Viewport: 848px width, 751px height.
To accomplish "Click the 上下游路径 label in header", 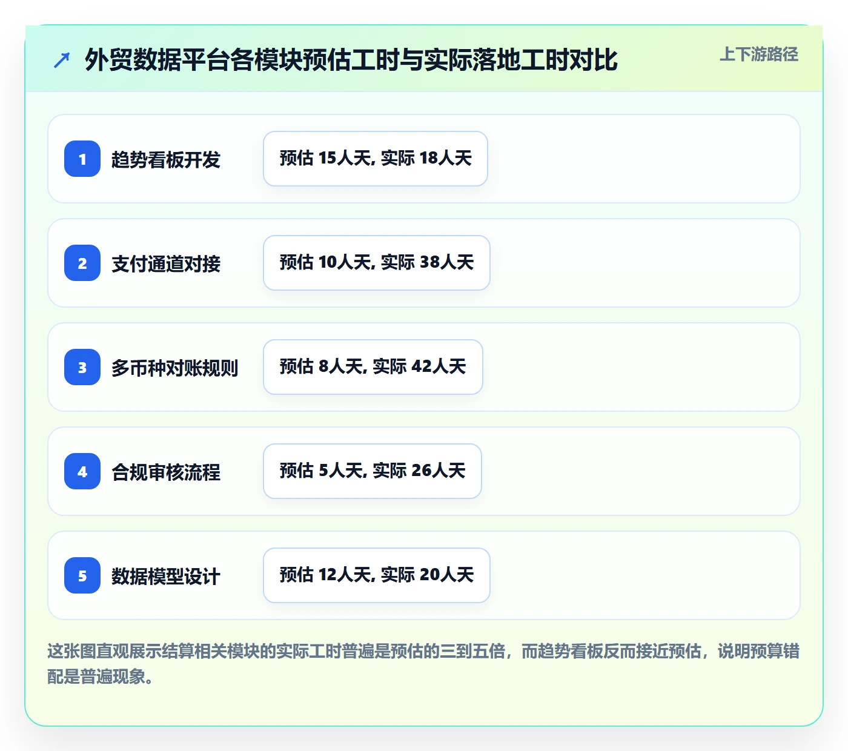I will [759, 55].
